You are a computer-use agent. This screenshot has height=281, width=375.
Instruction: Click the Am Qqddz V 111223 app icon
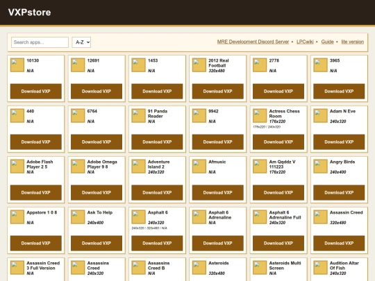pos(260,167)
